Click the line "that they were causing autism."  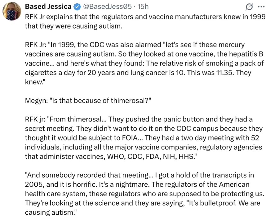pyautogui.click(x=74, y=26)
